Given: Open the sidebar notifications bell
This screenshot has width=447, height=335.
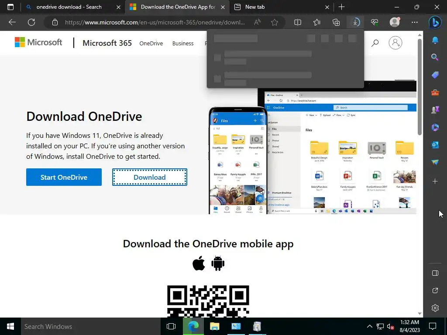Looking at the screenshot, I should pyautogui.click(x=435, y=40).
